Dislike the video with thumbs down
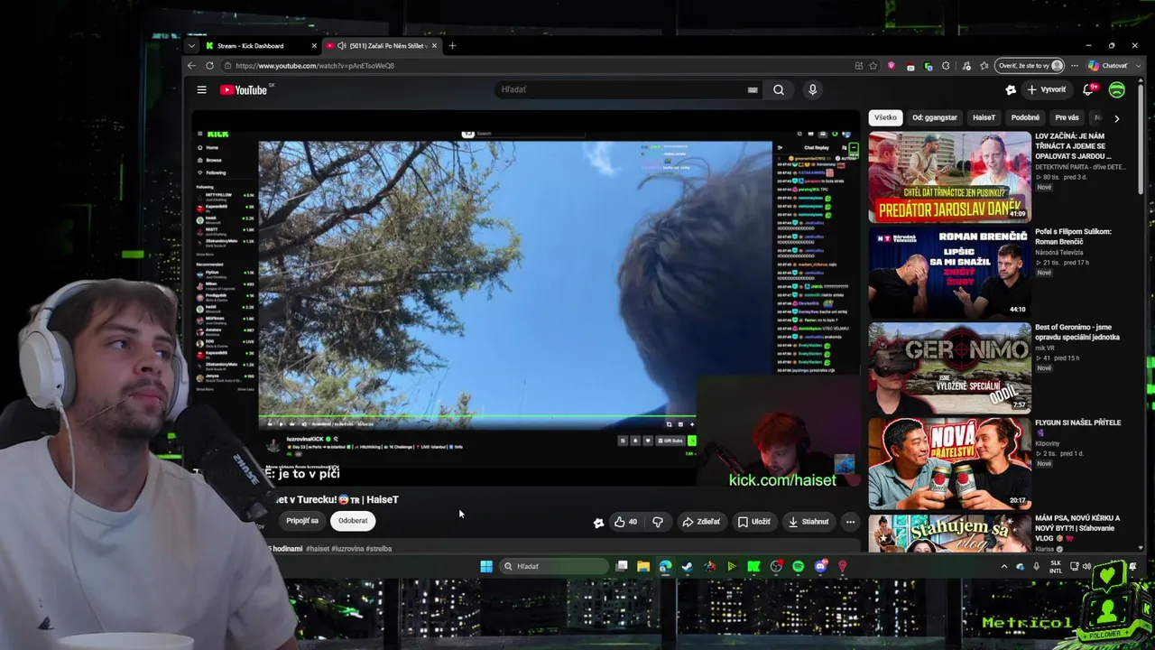Viewport: 1155px width, 650px height. pyautogui.click(x=658, y=521)
